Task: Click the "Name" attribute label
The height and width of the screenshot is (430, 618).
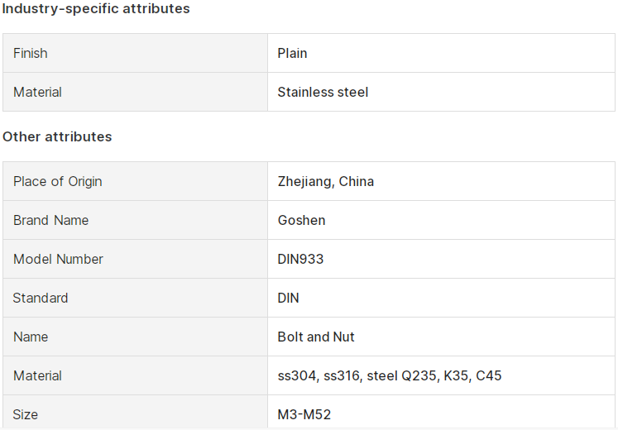Action: tap(31, 337)
